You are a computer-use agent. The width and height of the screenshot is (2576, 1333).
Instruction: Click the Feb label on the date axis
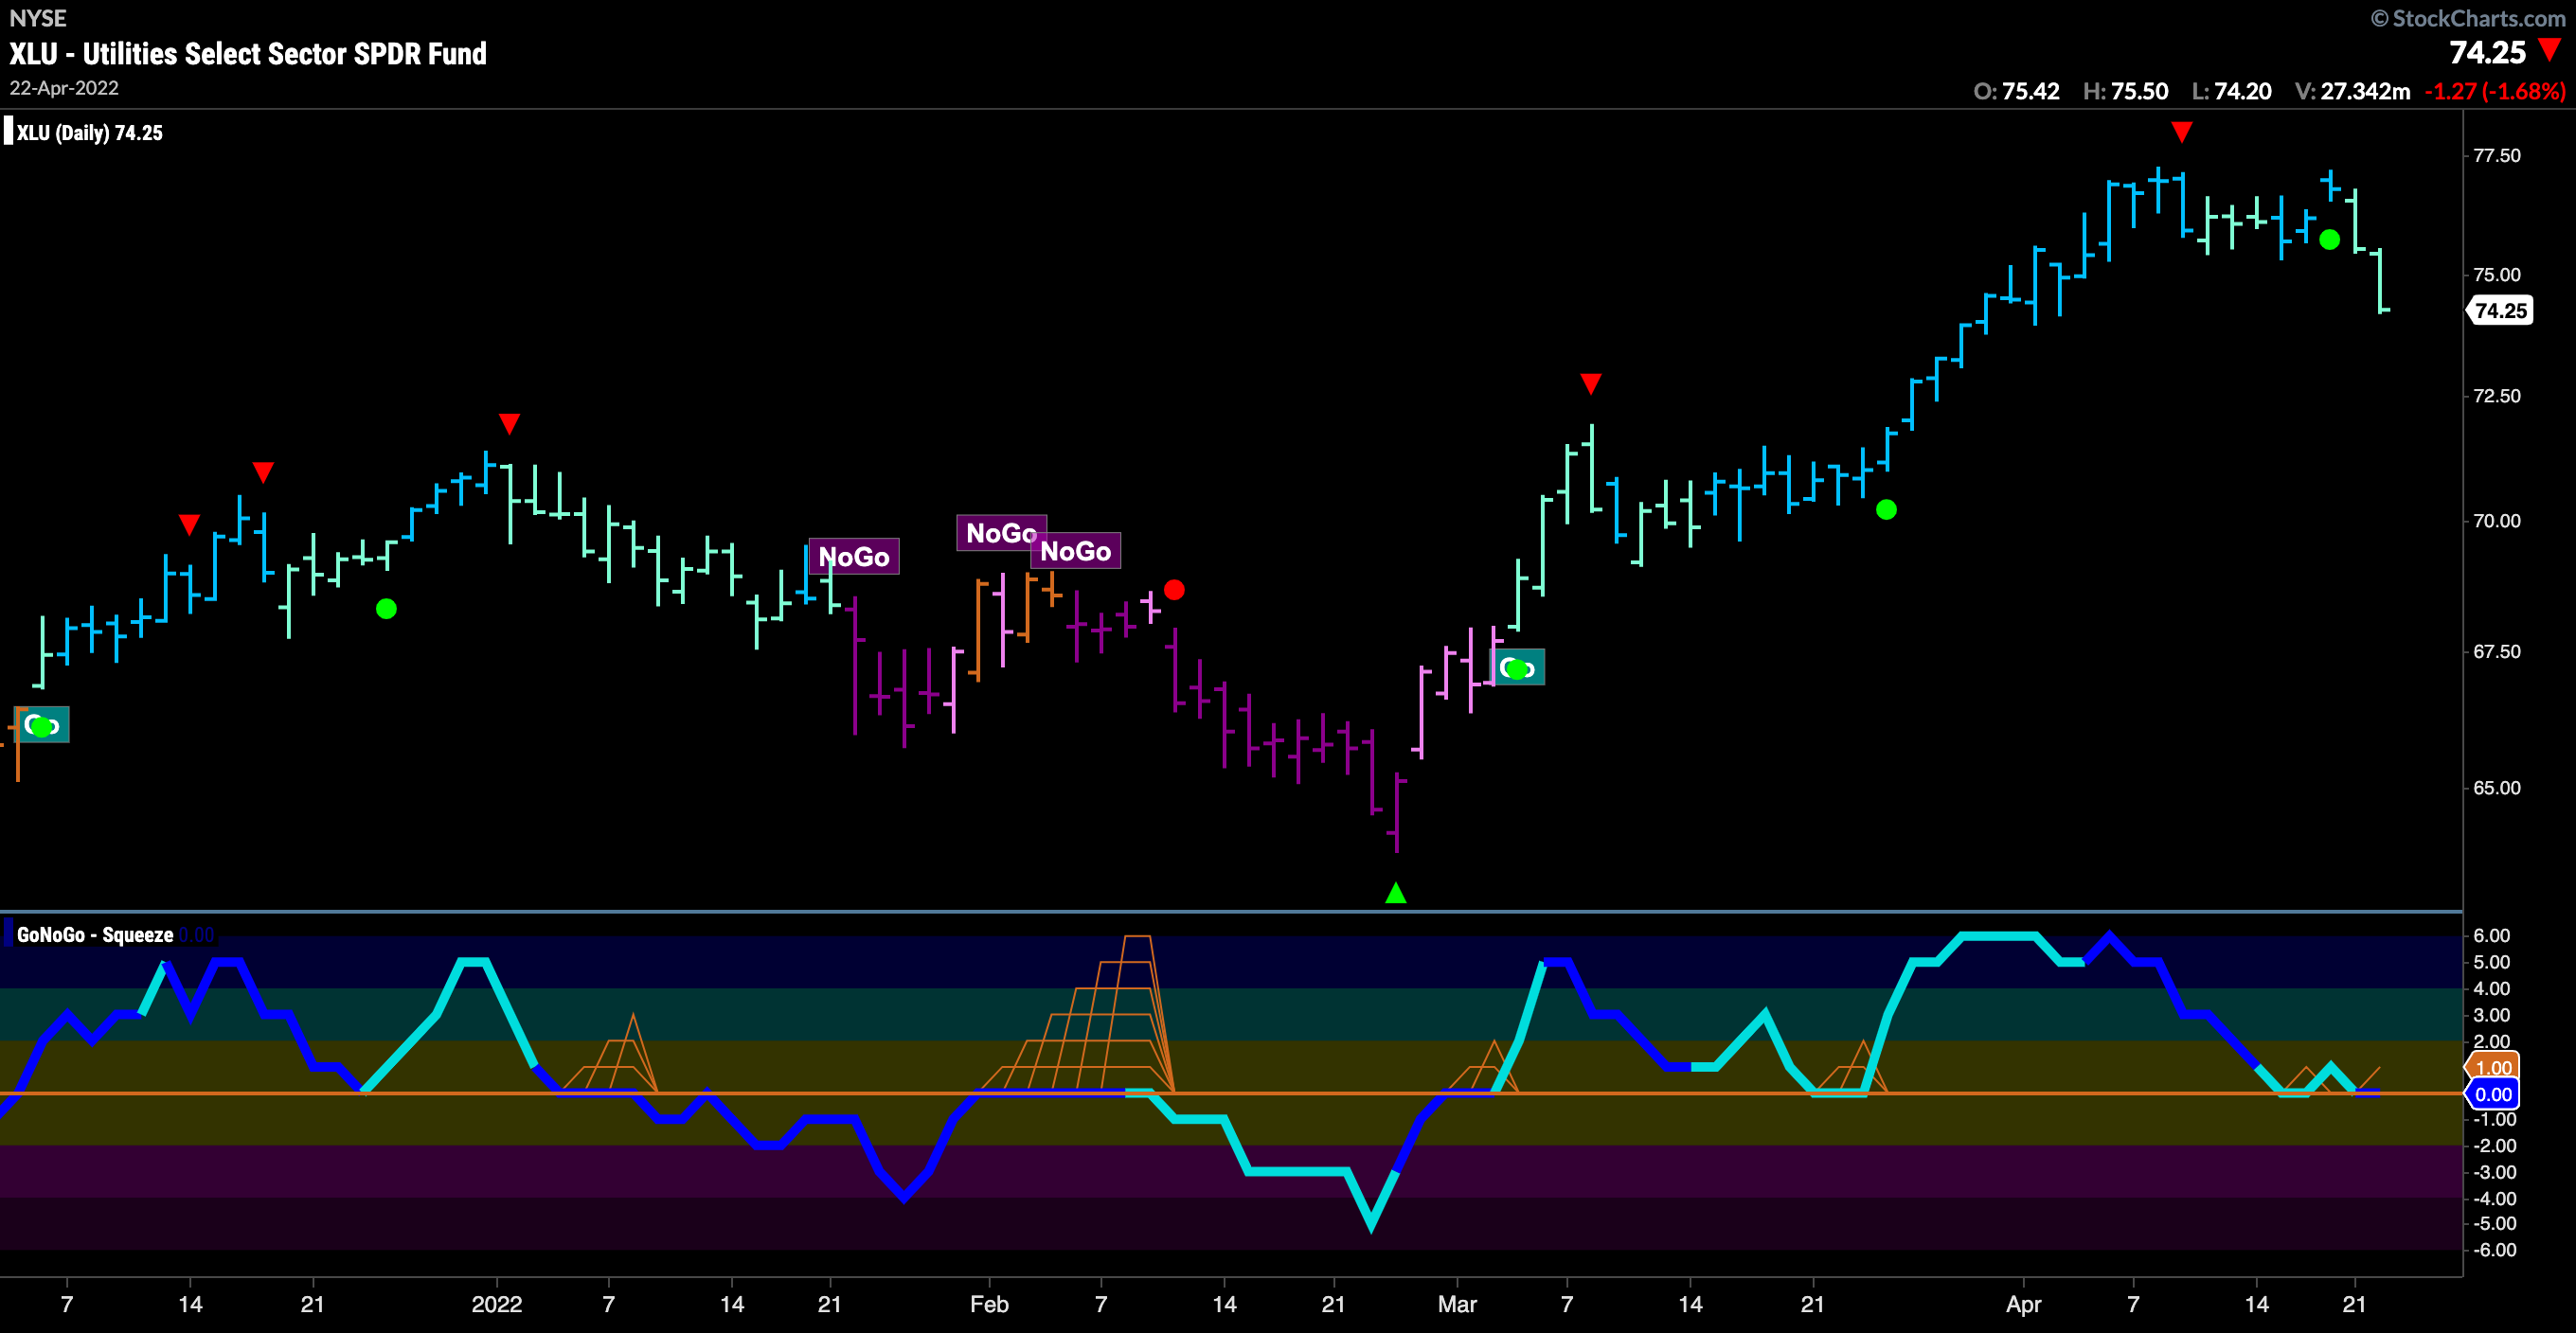[989, 1304]
